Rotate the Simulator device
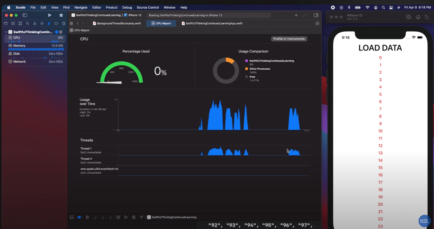Screen dimensions: 434x229 click(427, 17)
